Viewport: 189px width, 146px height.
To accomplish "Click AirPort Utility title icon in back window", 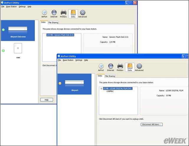I will point(2,3).
